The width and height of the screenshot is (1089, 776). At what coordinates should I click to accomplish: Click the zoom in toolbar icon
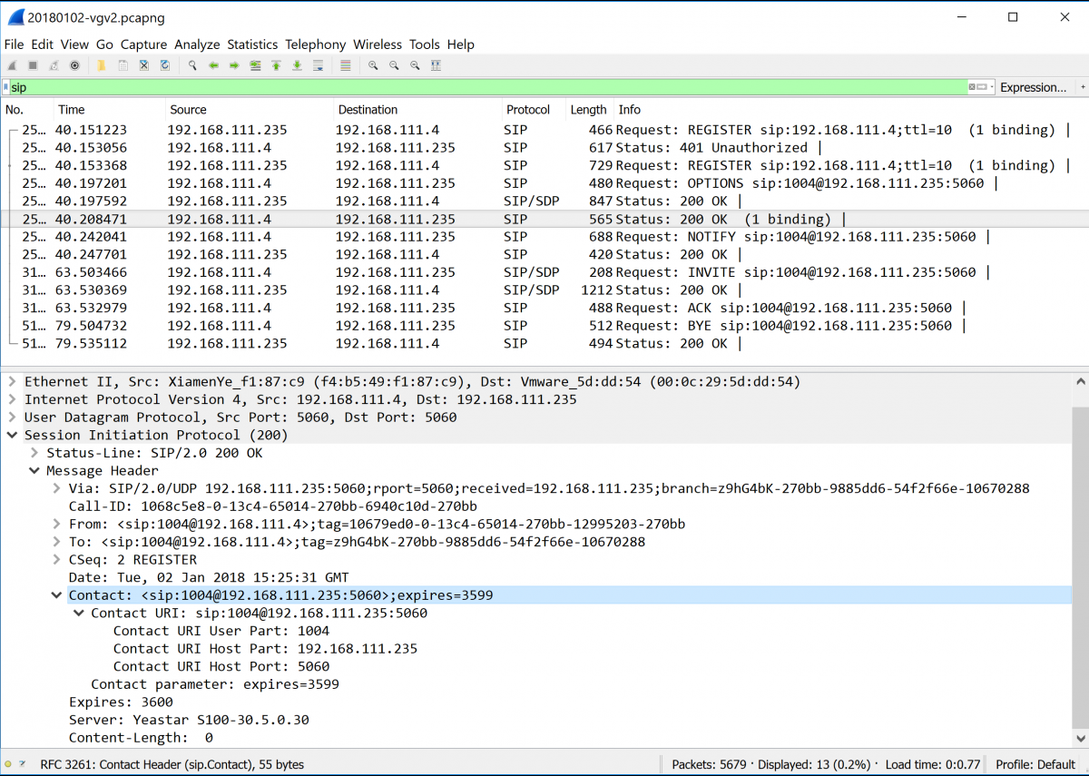[x=373, y=65]
